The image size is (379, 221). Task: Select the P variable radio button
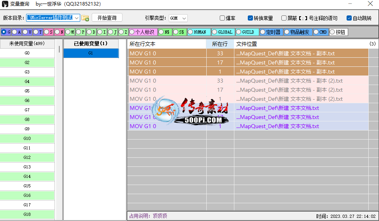pyautogui.click(x=78, y=32)
